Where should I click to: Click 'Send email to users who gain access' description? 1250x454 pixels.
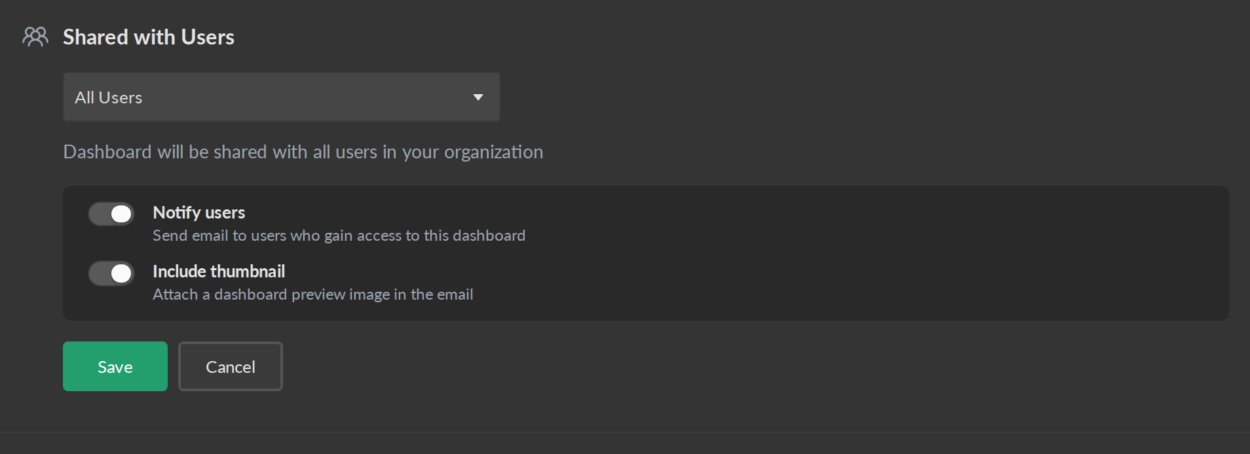[339, 236]
